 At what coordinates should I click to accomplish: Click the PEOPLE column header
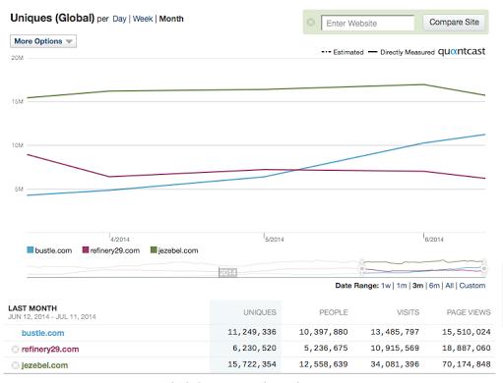tap(334, 312)
